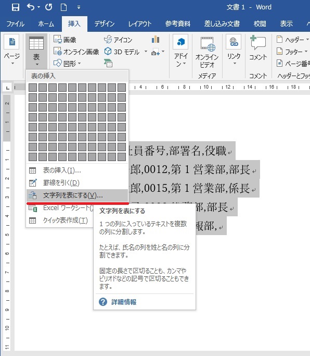Open the ページ button dropdown
The width and height of the screenshot is (310, 356).
point(12,50)
